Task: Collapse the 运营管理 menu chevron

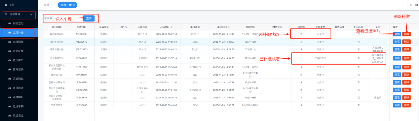Action: tap(31, 14)
